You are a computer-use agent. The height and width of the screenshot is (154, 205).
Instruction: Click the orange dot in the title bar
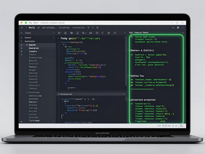click(x=22, y=23)
